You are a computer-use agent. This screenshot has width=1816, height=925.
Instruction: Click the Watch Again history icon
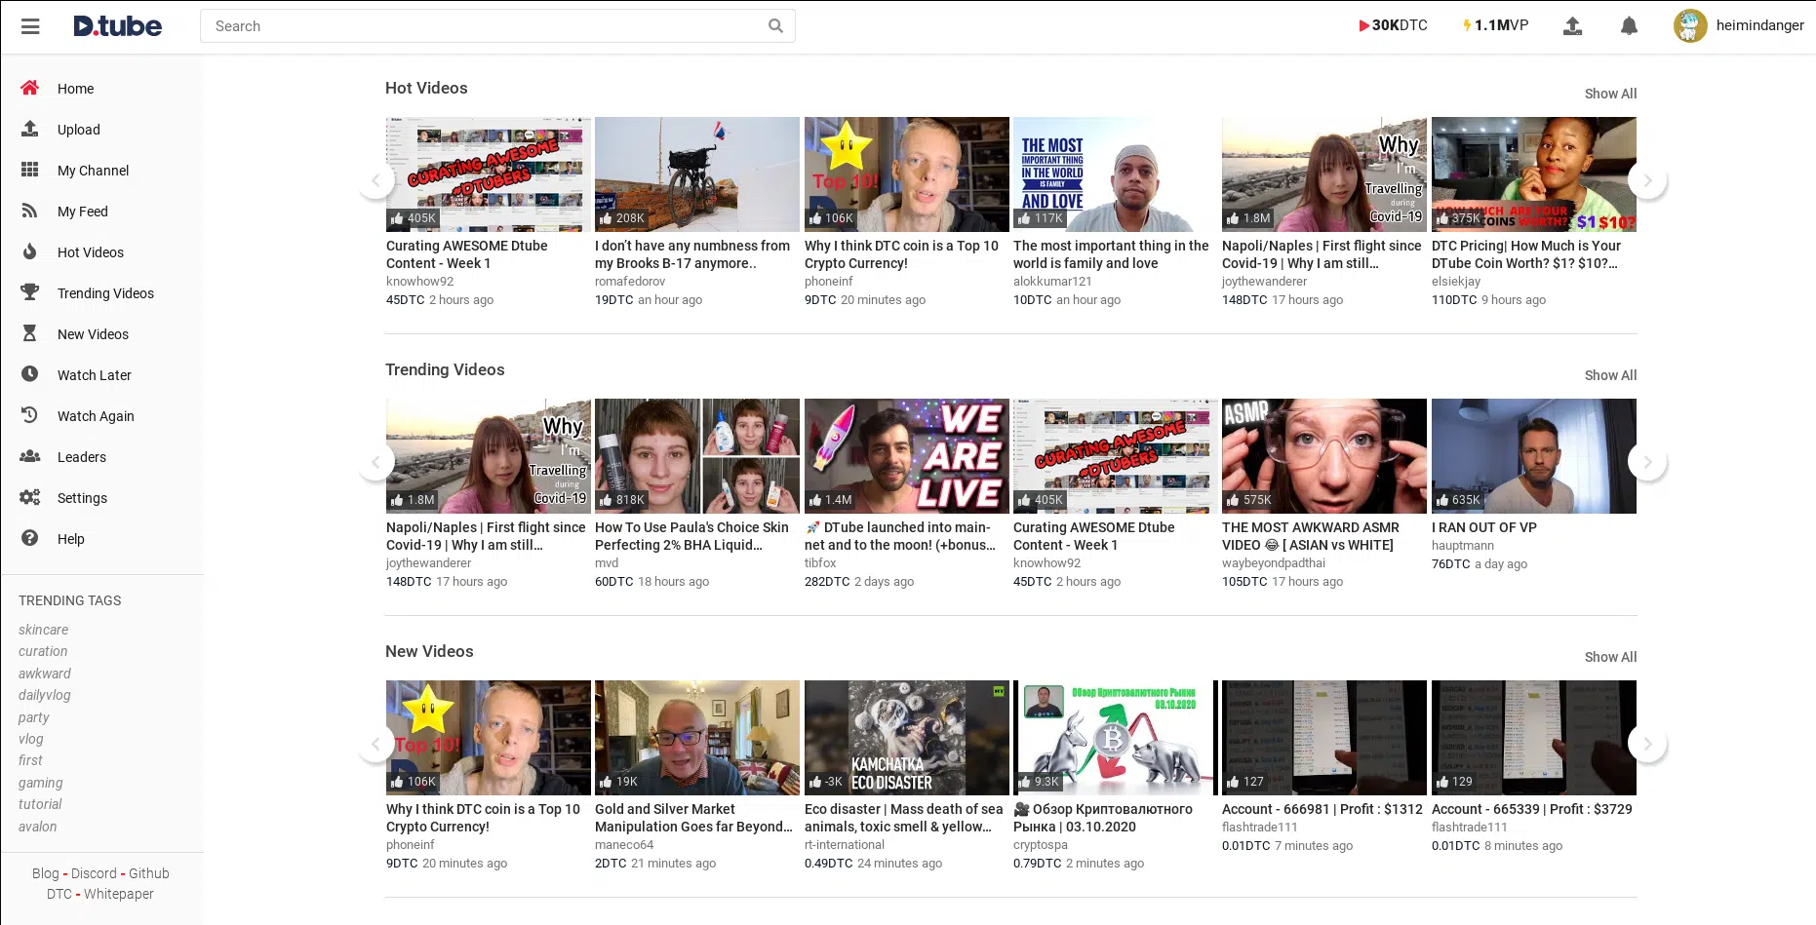[30, 415]
